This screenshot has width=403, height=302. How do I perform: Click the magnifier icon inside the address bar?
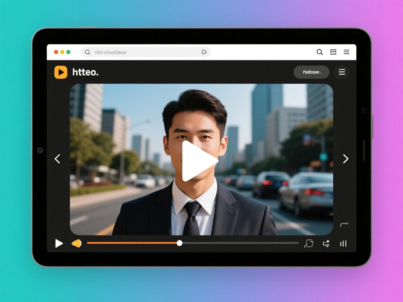click(87, 52)
